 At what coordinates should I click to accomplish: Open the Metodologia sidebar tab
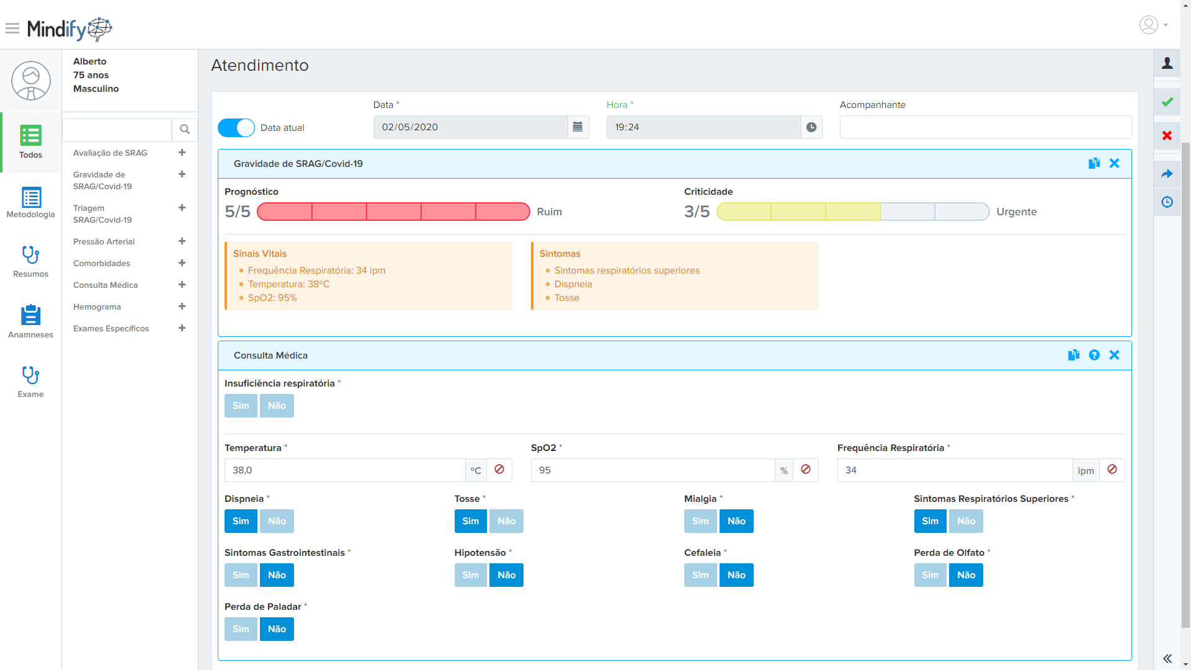point(30,203)
